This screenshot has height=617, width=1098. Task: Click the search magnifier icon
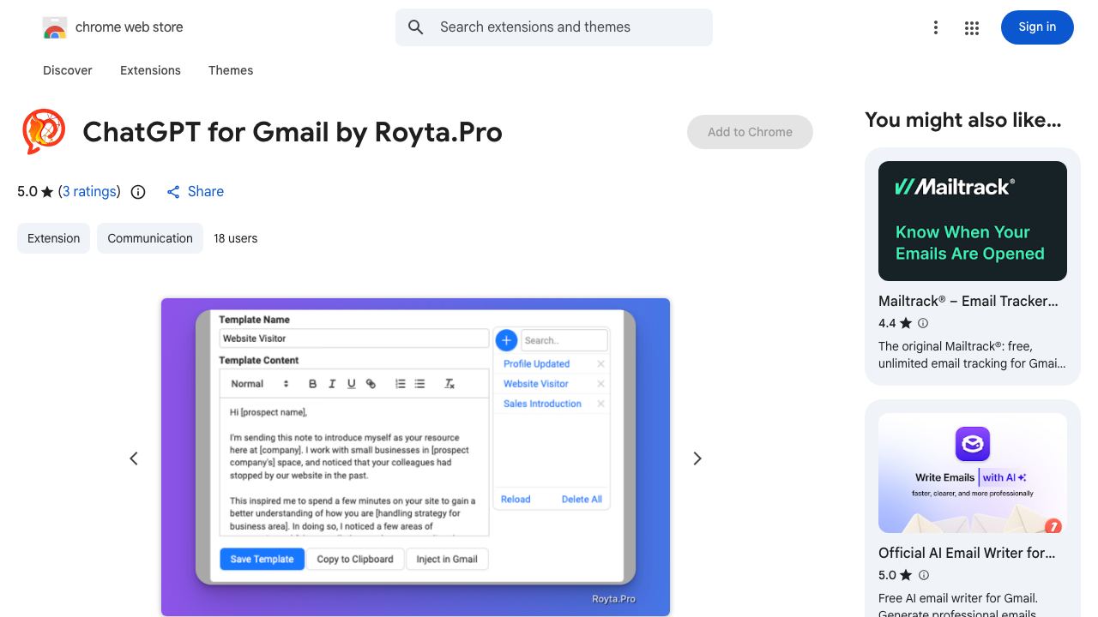[416, 27]
